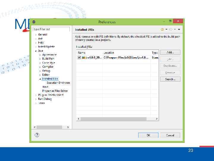Click tree panel scroll right arrow

pyautogui.click(x=68, y=127)
